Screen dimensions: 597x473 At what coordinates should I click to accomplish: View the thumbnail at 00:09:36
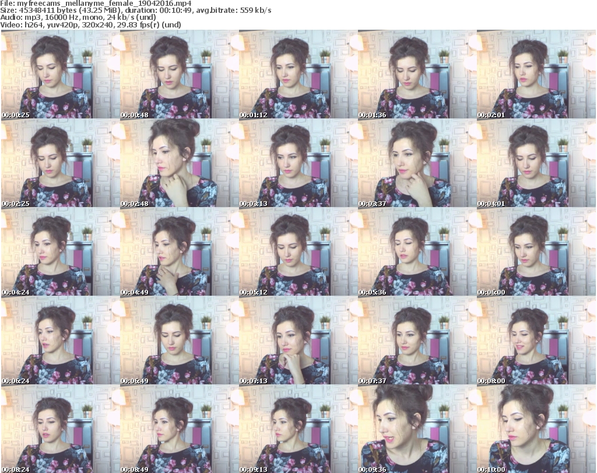pyautogui.click(x=417, y=429)
